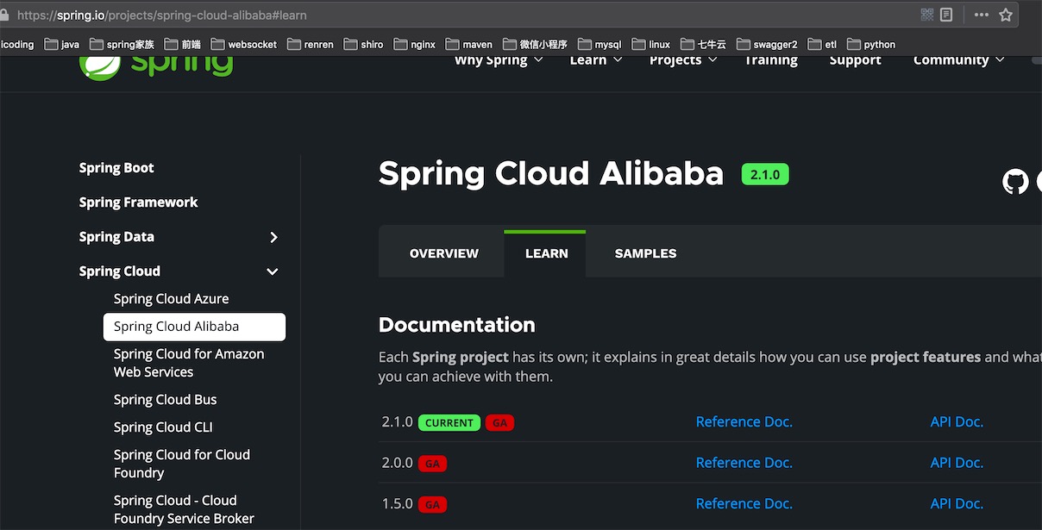Open the Projects dropdown menu
The image size is (1042, 530).
click(x=683, y=60)
